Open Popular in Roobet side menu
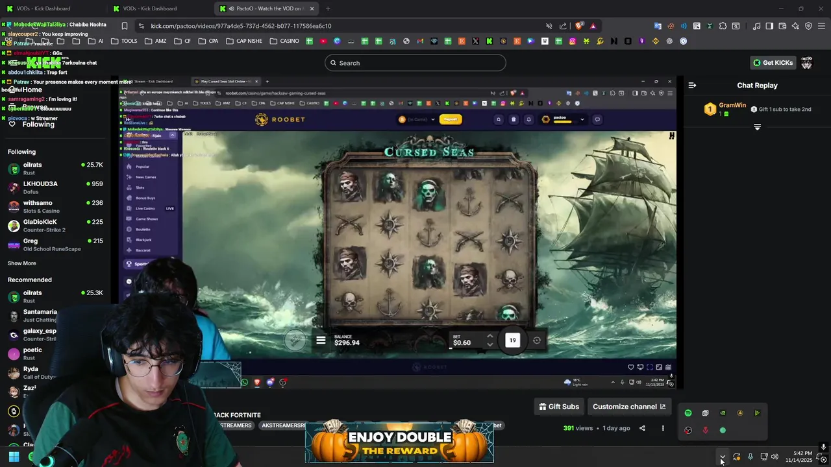Viewport: 831px width, 467px height. (142, 167)
